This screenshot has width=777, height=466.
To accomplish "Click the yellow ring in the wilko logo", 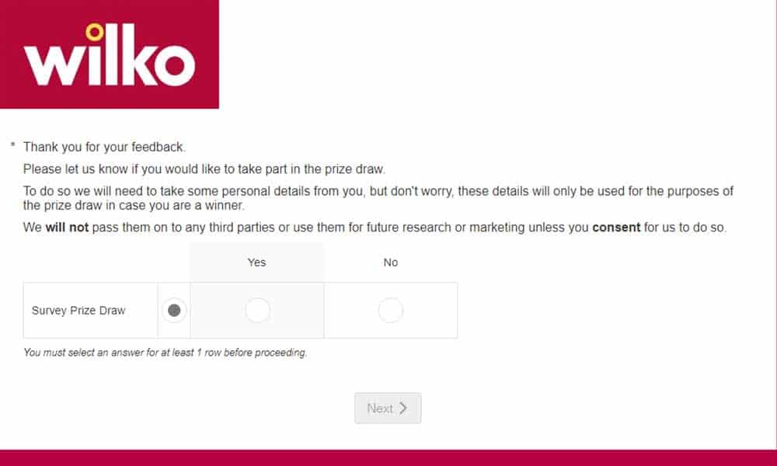I will pyautogui.click(x=94, y=32).
